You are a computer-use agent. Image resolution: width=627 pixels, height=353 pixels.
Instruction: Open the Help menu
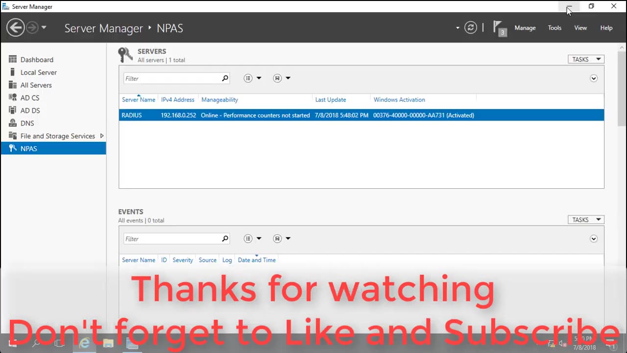(606, 28)
